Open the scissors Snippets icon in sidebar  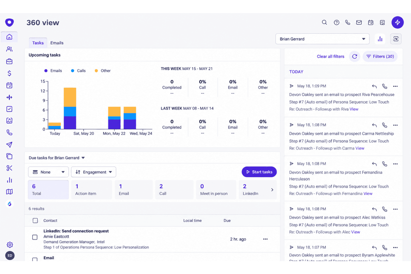tap(9, 168)
